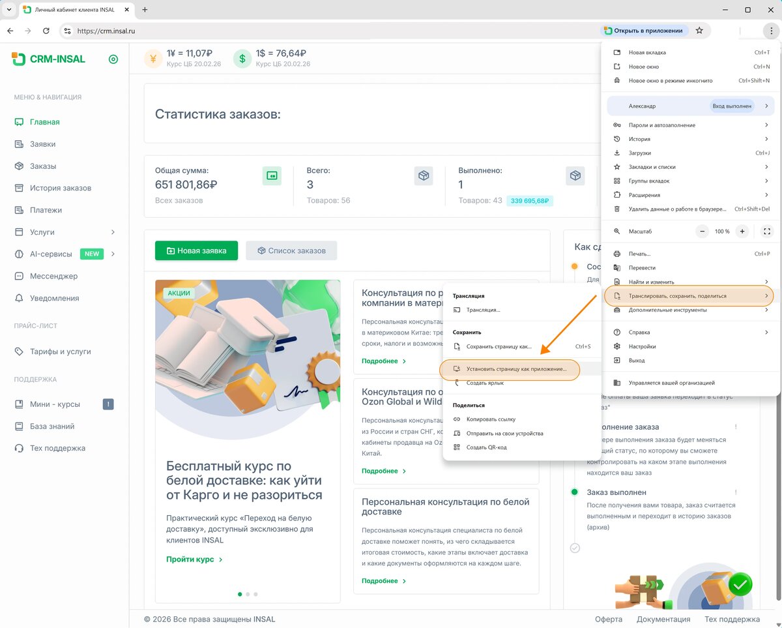Select the second carousel dot indicator
Screen dimensions: 782x628
click(248, 594)
